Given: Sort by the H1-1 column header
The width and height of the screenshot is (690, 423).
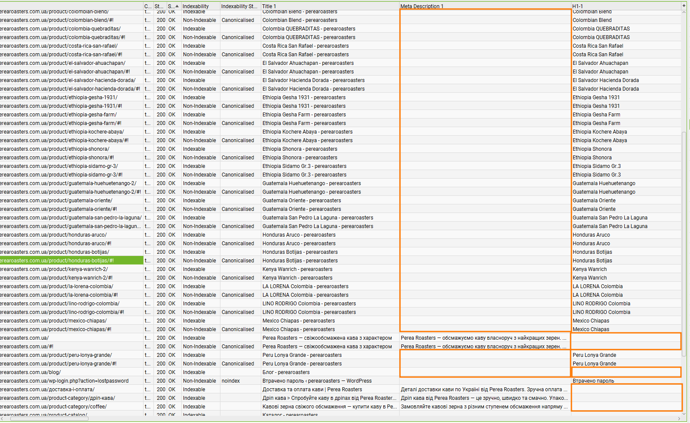Looking at the screenshot, I should [x=626, y=6].
